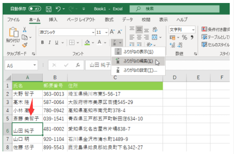Open the 数式 tab
Screen dimensions: 234x154
[109, 20]
